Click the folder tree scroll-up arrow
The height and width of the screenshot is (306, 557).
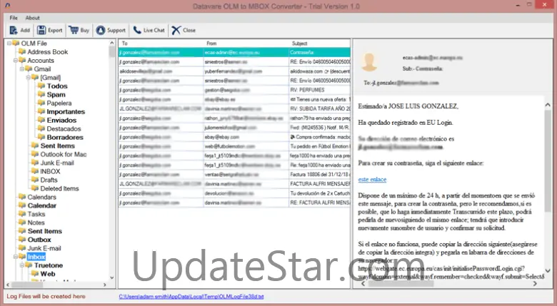click(112, 43)
